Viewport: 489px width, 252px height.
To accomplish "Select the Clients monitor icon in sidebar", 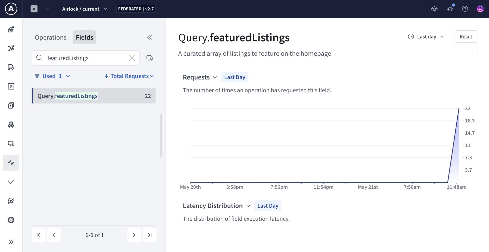I will 11,144.
